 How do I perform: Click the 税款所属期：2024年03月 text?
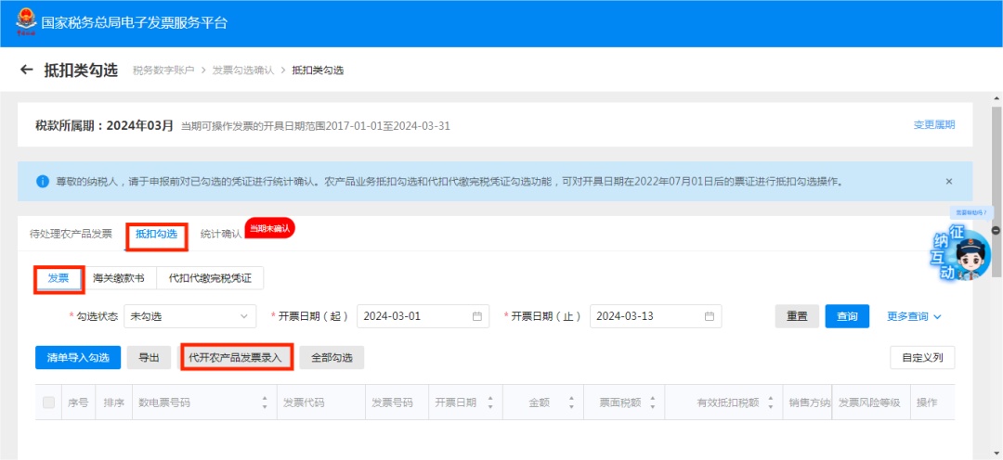[104, 125]
